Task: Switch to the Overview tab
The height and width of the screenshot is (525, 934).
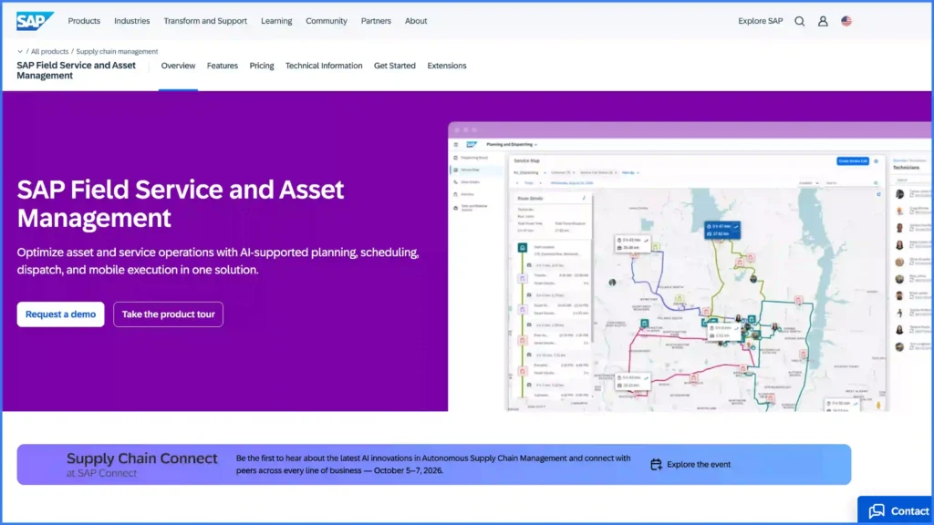Action: 178,66
